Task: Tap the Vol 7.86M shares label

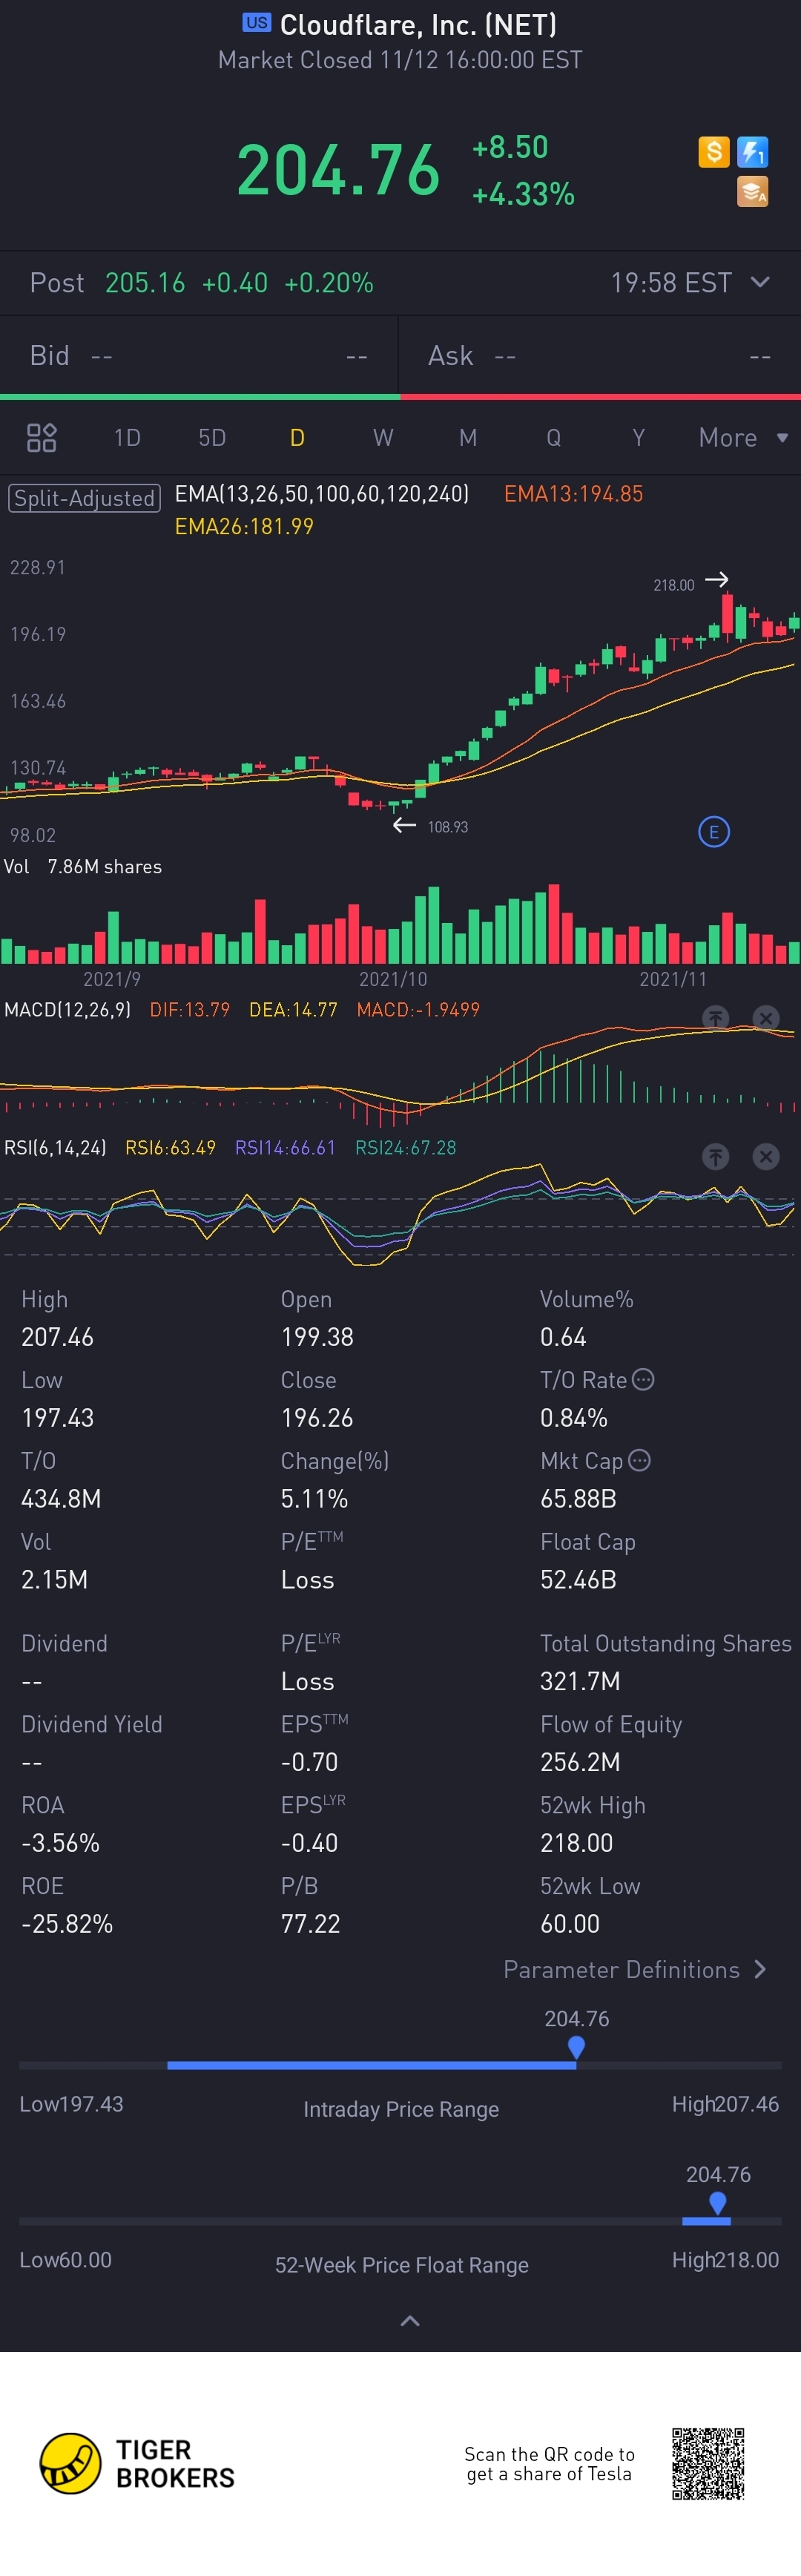Action: point(83,867)
